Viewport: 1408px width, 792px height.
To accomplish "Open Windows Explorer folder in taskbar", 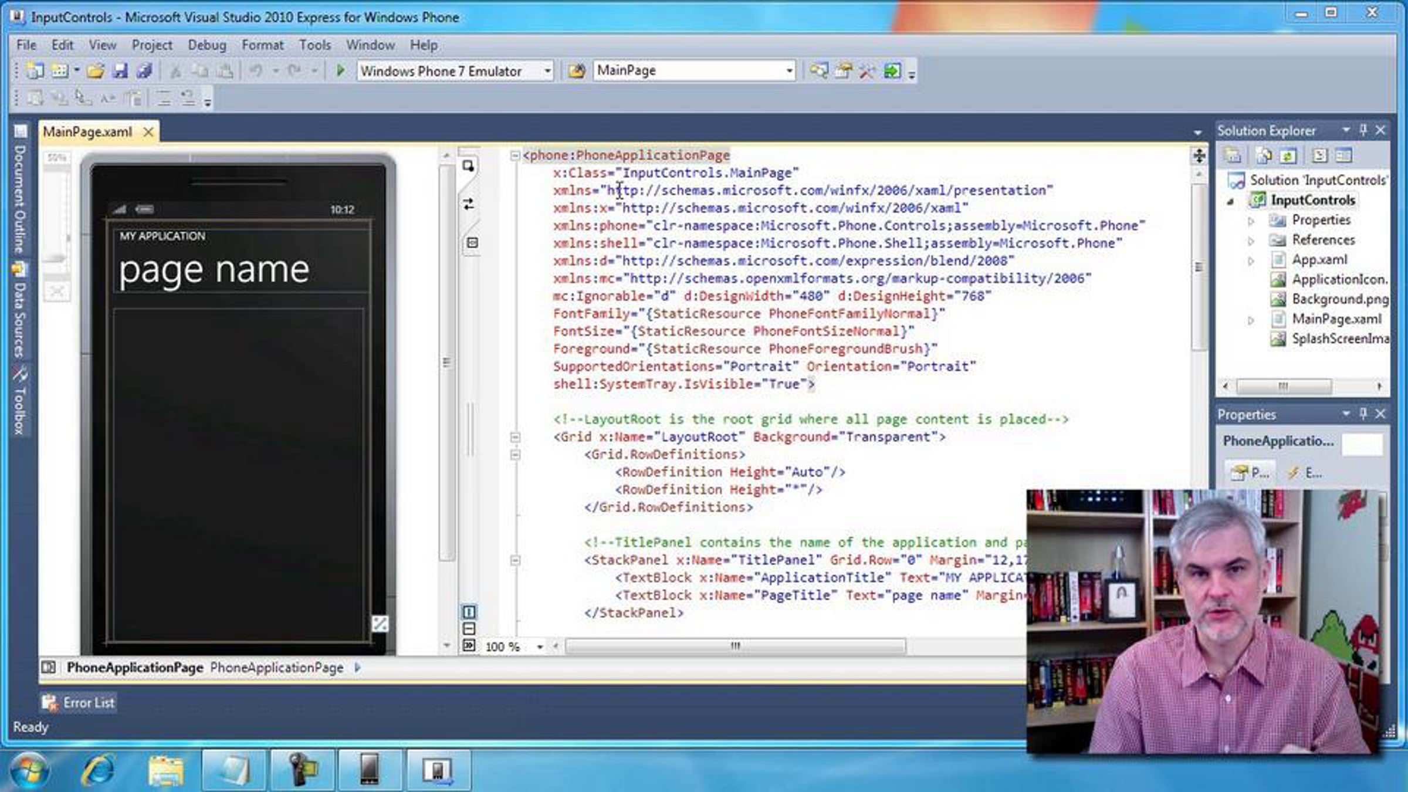I will tap(167, 770).
